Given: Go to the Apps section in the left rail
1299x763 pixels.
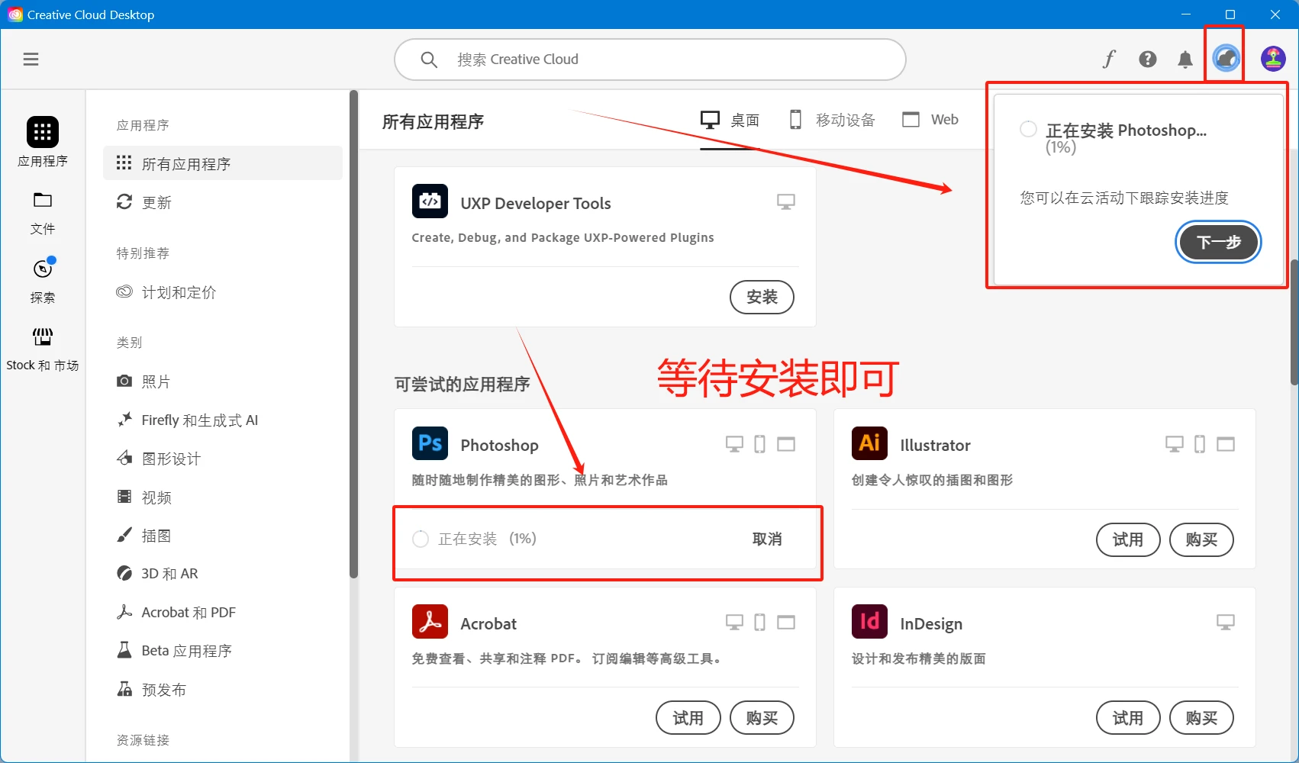Looking at the screenshot, I should point(43,141).
